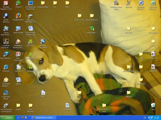Screen dimensions: 161x120
Task: Click the Nero StartSmart shortcut
Action: 18,56
